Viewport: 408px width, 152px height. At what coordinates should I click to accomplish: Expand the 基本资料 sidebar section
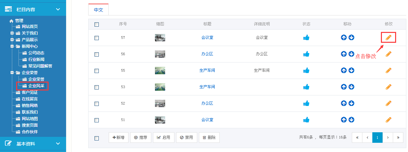[x=58, y=143]
